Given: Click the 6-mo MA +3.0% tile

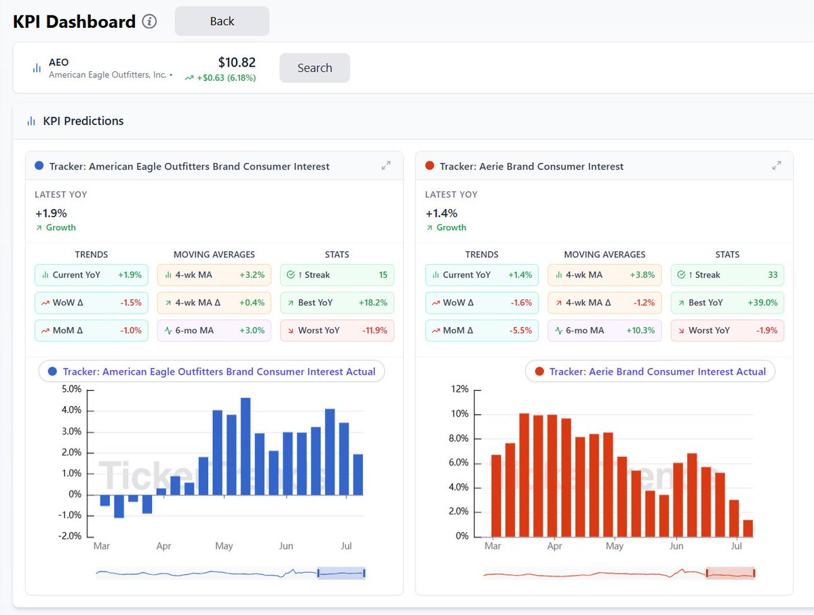Looking at the screenshot, I should 214,331.
